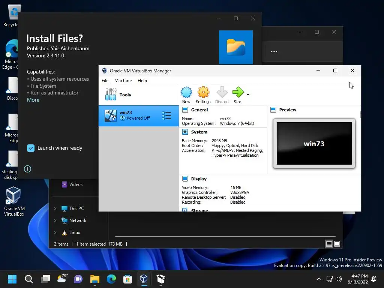Open the weather widget showing 79°
The width and height of the screenshot is (384, 288).
[x=62, y=279]
